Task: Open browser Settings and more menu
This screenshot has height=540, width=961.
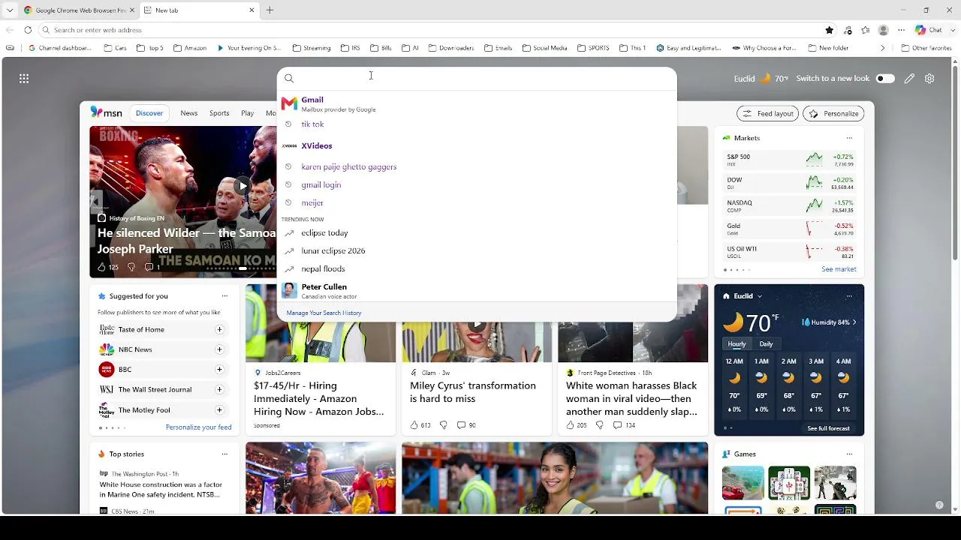Action: 901,30
